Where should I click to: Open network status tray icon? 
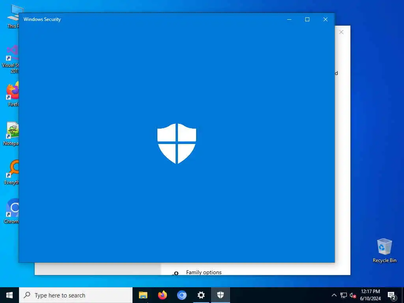point(344,295)
